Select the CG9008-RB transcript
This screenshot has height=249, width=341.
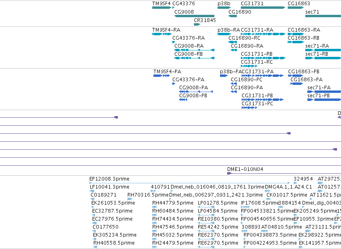(x=194, y=58)
